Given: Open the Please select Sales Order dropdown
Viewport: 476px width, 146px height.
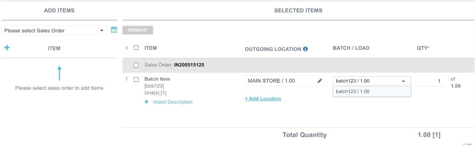Looking at the screenshot, I should [x=54, y=31].
